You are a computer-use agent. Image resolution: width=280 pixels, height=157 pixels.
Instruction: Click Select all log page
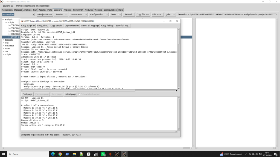click(x=90, y=26)
